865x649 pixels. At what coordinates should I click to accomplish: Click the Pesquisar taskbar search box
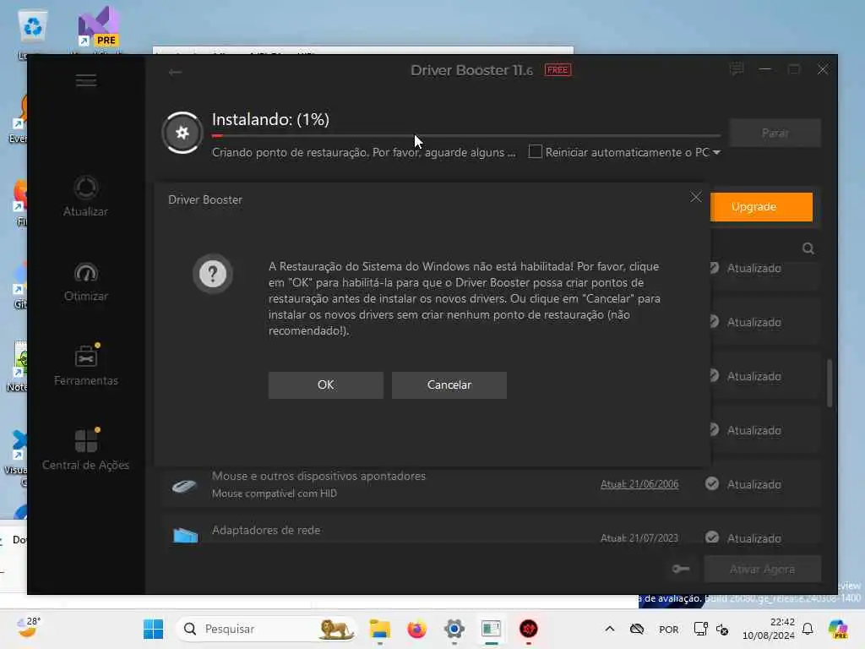click(266, 629)
